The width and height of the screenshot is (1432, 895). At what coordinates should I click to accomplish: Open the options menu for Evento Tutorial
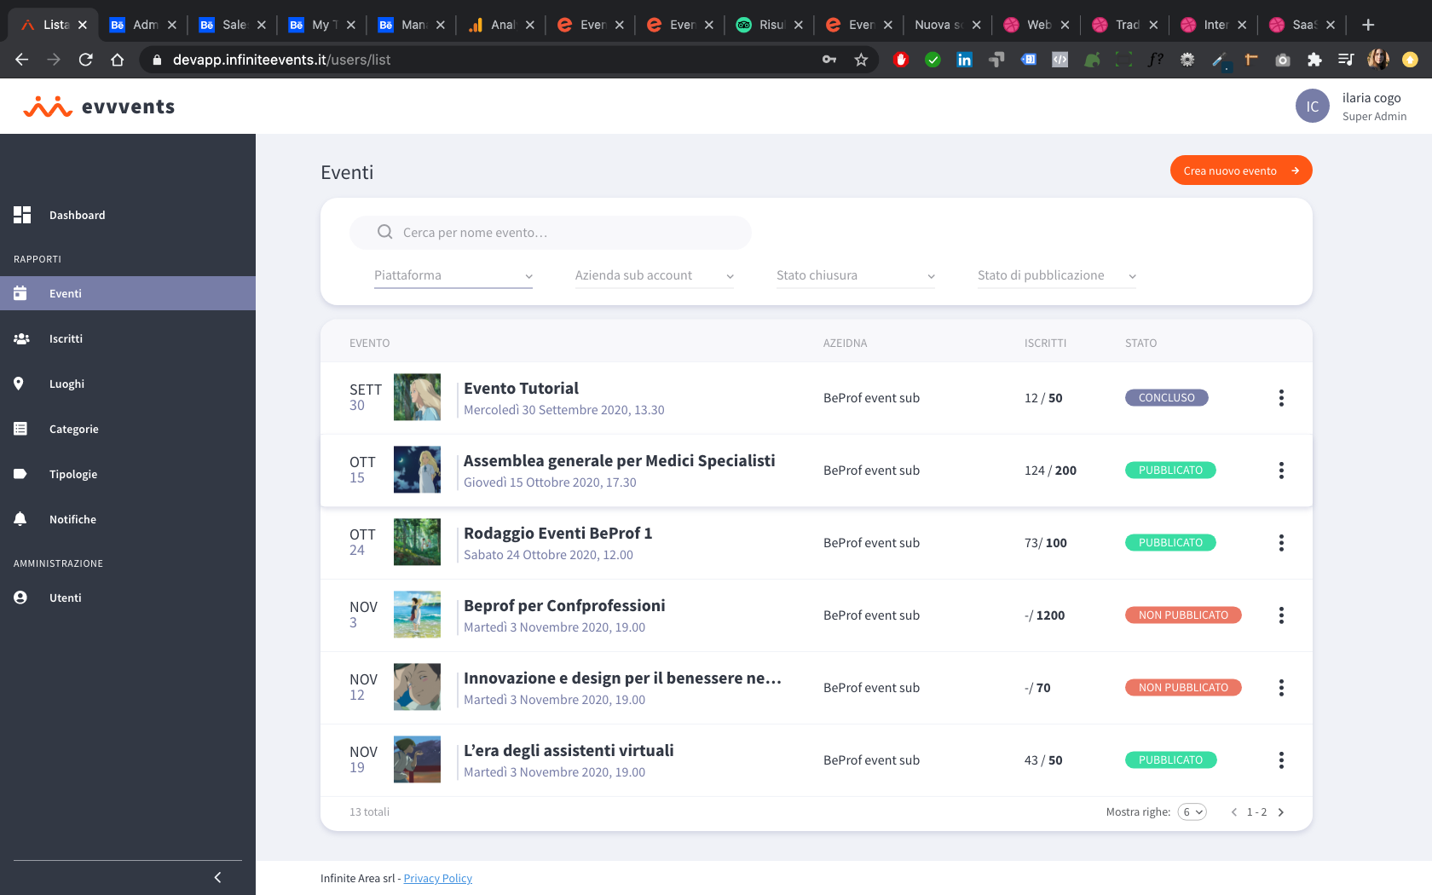[1281, 398]
